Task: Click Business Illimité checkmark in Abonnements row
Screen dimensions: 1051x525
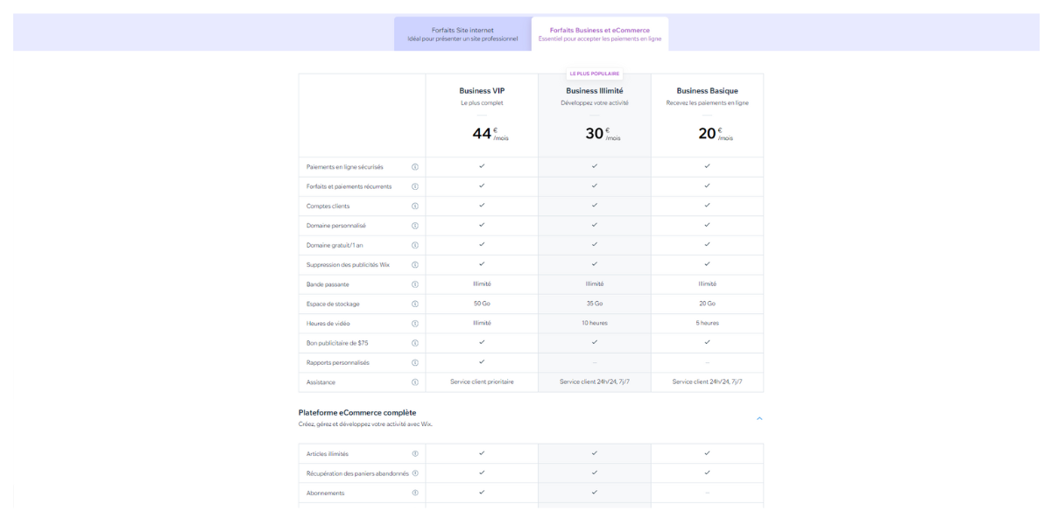Action: pyautogui.click(x=595, y=492)
